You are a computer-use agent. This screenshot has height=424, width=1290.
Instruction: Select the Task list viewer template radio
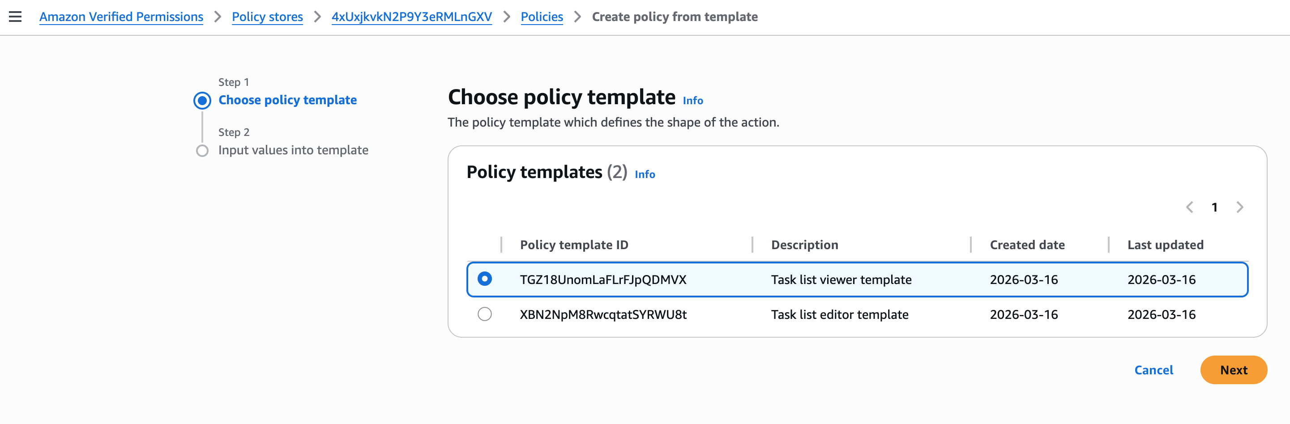[484, 279]
